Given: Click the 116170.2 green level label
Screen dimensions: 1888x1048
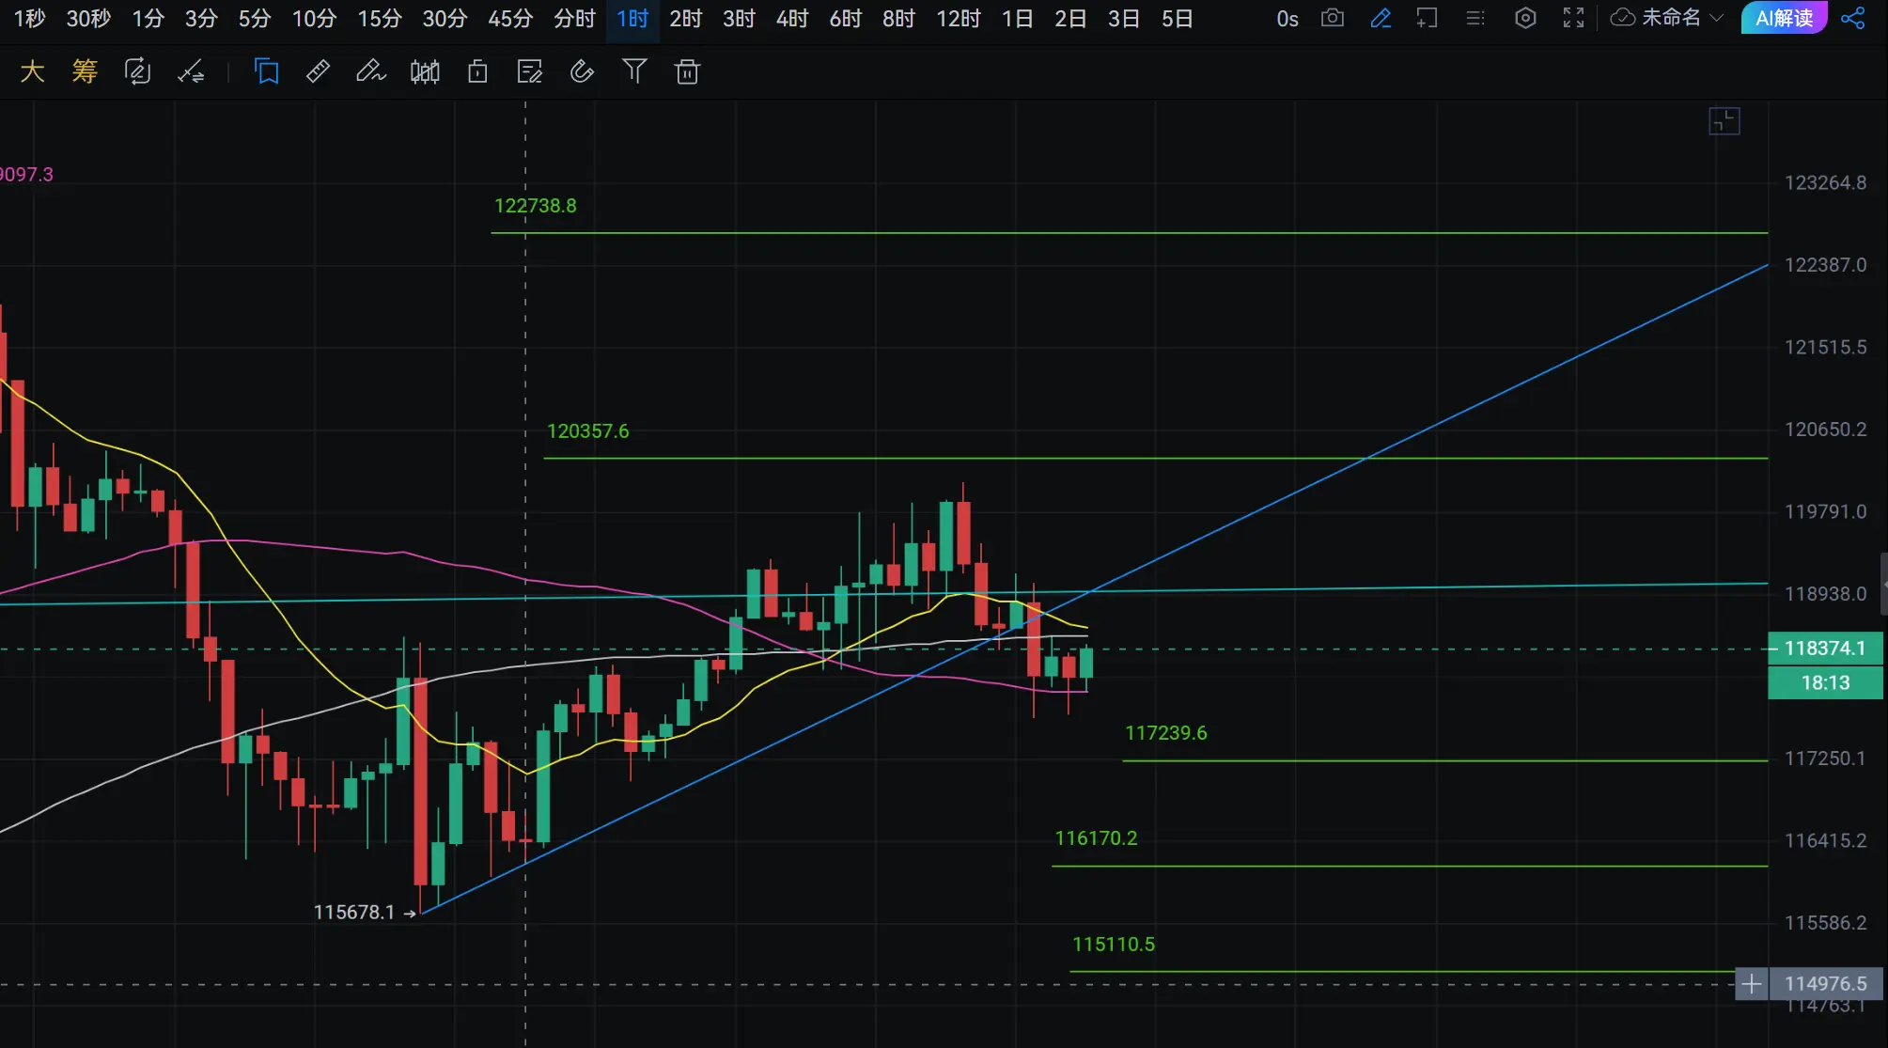Looking at the screenshot, I should click(1096, 838).
